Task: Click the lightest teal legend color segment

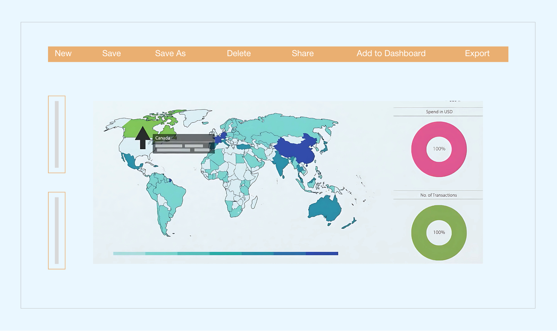Action: coord(129,254)
